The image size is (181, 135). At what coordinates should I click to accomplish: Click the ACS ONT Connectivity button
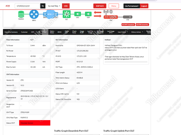click(x=128, y=25)
